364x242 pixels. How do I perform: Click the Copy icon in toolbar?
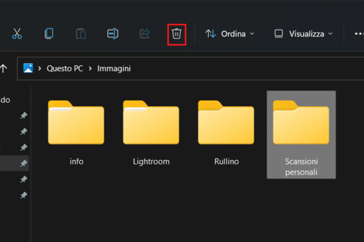[x=49, y=34]
